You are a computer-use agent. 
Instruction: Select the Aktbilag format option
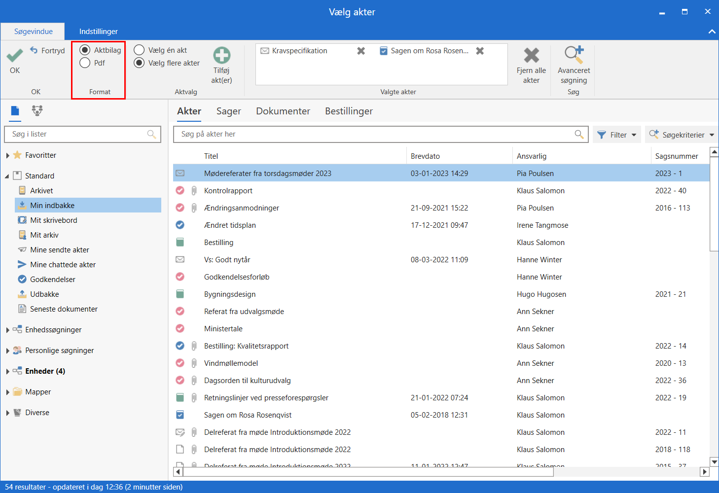(85, 50)
